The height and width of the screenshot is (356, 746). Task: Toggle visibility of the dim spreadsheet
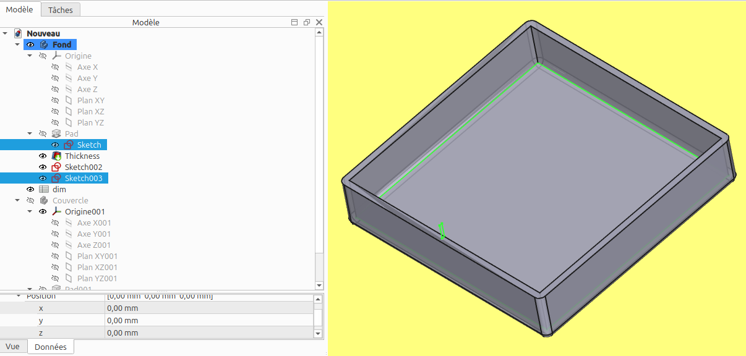tap(30, 189)
